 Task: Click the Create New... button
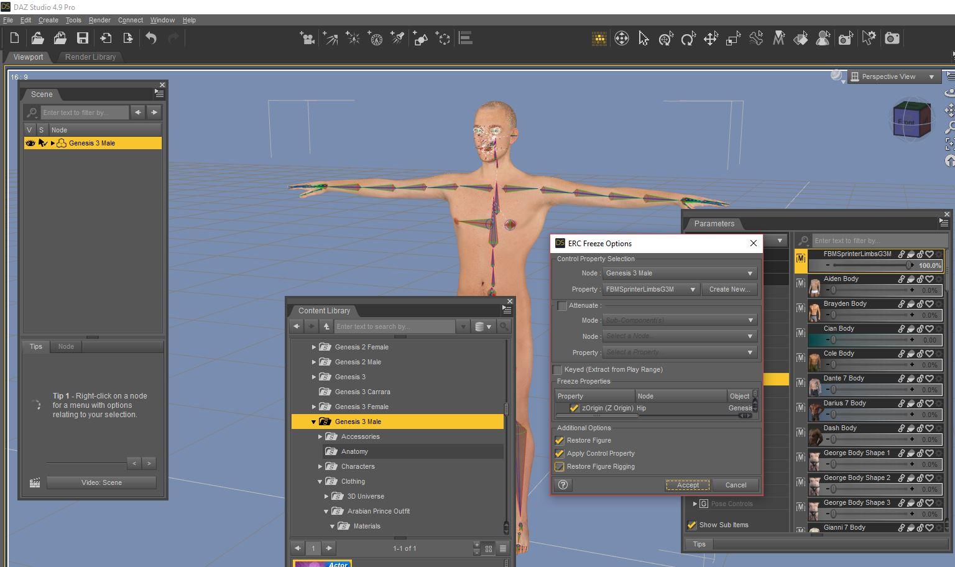pos(729,289)
